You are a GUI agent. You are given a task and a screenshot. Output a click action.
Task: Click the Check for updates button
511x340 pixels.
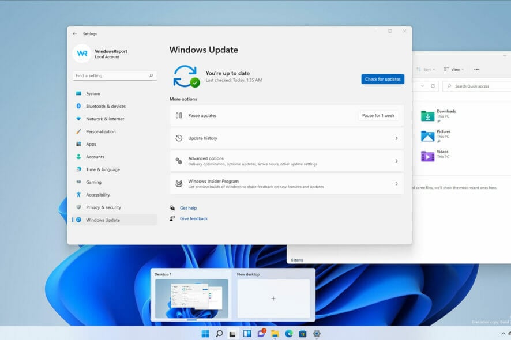point(382,79)
